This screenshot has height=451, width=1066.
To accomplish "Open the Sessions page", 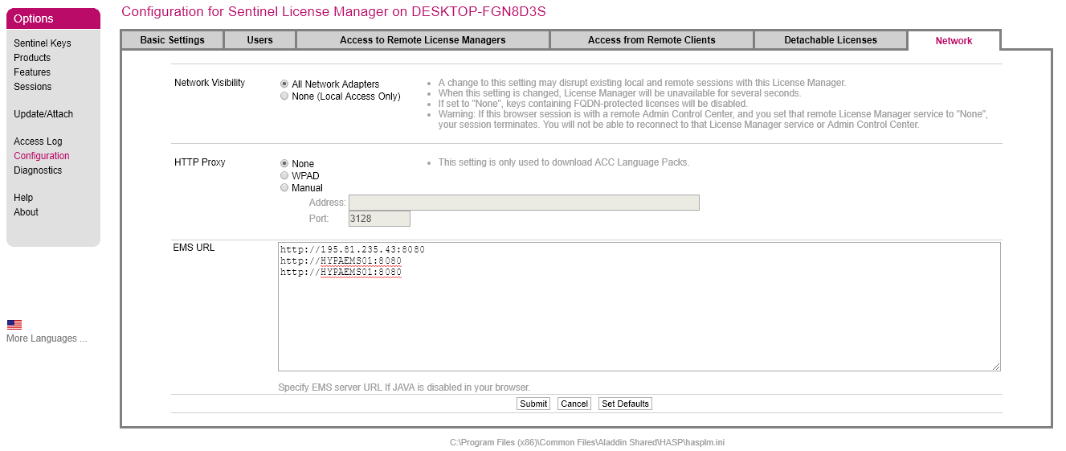I will click(x=33, y=87).
